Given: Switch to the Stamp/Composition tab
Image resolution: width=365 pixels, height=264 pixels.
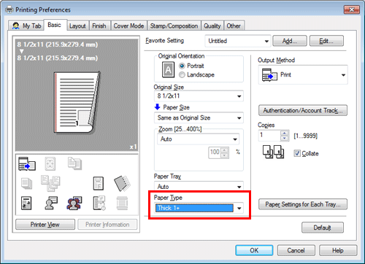Looking at the screenshot, I should [174, 26].
